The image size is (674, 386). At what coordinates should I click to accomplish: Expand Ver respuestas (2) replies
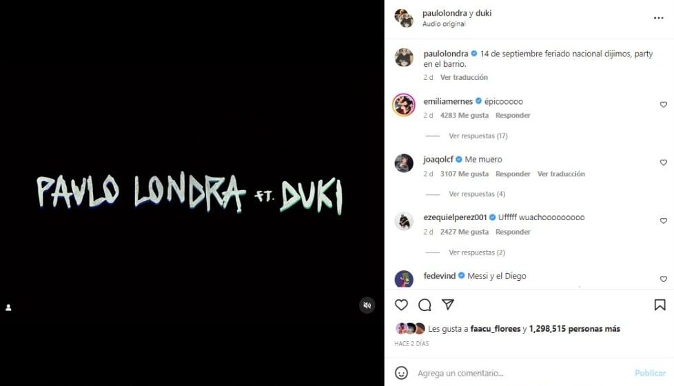click(x=477, y=253)
